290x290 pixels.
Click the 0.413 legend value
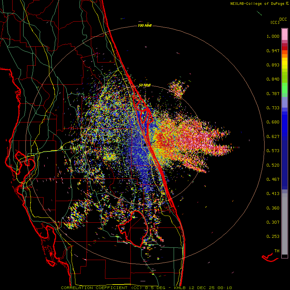point(273,194)
